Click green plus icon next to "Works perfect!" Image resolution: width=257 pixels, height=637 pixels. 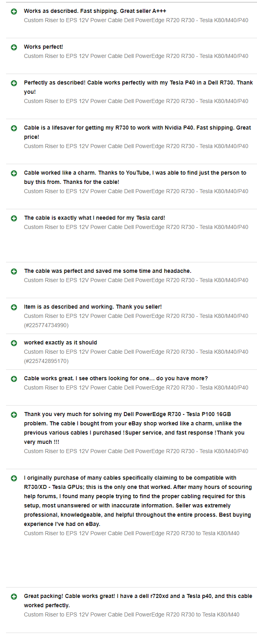pyautogui.click(x=14, y=47)
